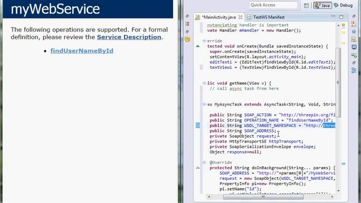Click the SOAP_ACTION variable name
The image size is (361, 203).
point(258,115)
